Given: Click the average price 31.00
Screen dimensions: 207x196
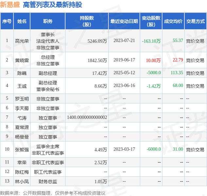Looking at the screenshot, I should point(178,149).
